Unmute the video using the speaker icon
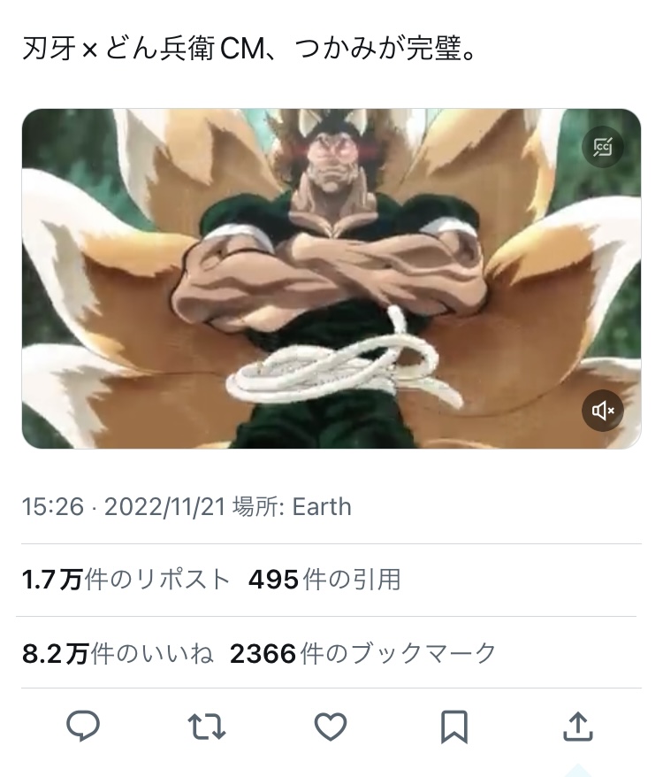The image size is (663, 777). pyautogui.click(x=603, y=411)
